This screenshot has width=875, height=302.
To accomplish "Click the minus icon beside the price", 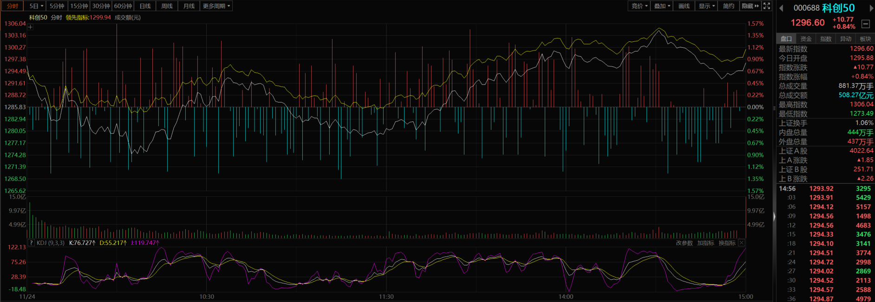I will 865,24.
